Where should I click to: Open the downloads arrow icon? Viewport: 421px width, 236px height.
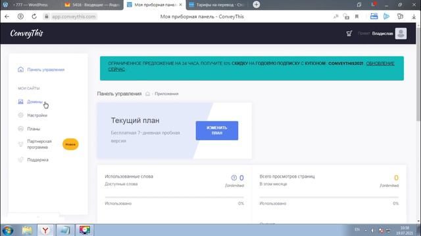tap(414, 16)
